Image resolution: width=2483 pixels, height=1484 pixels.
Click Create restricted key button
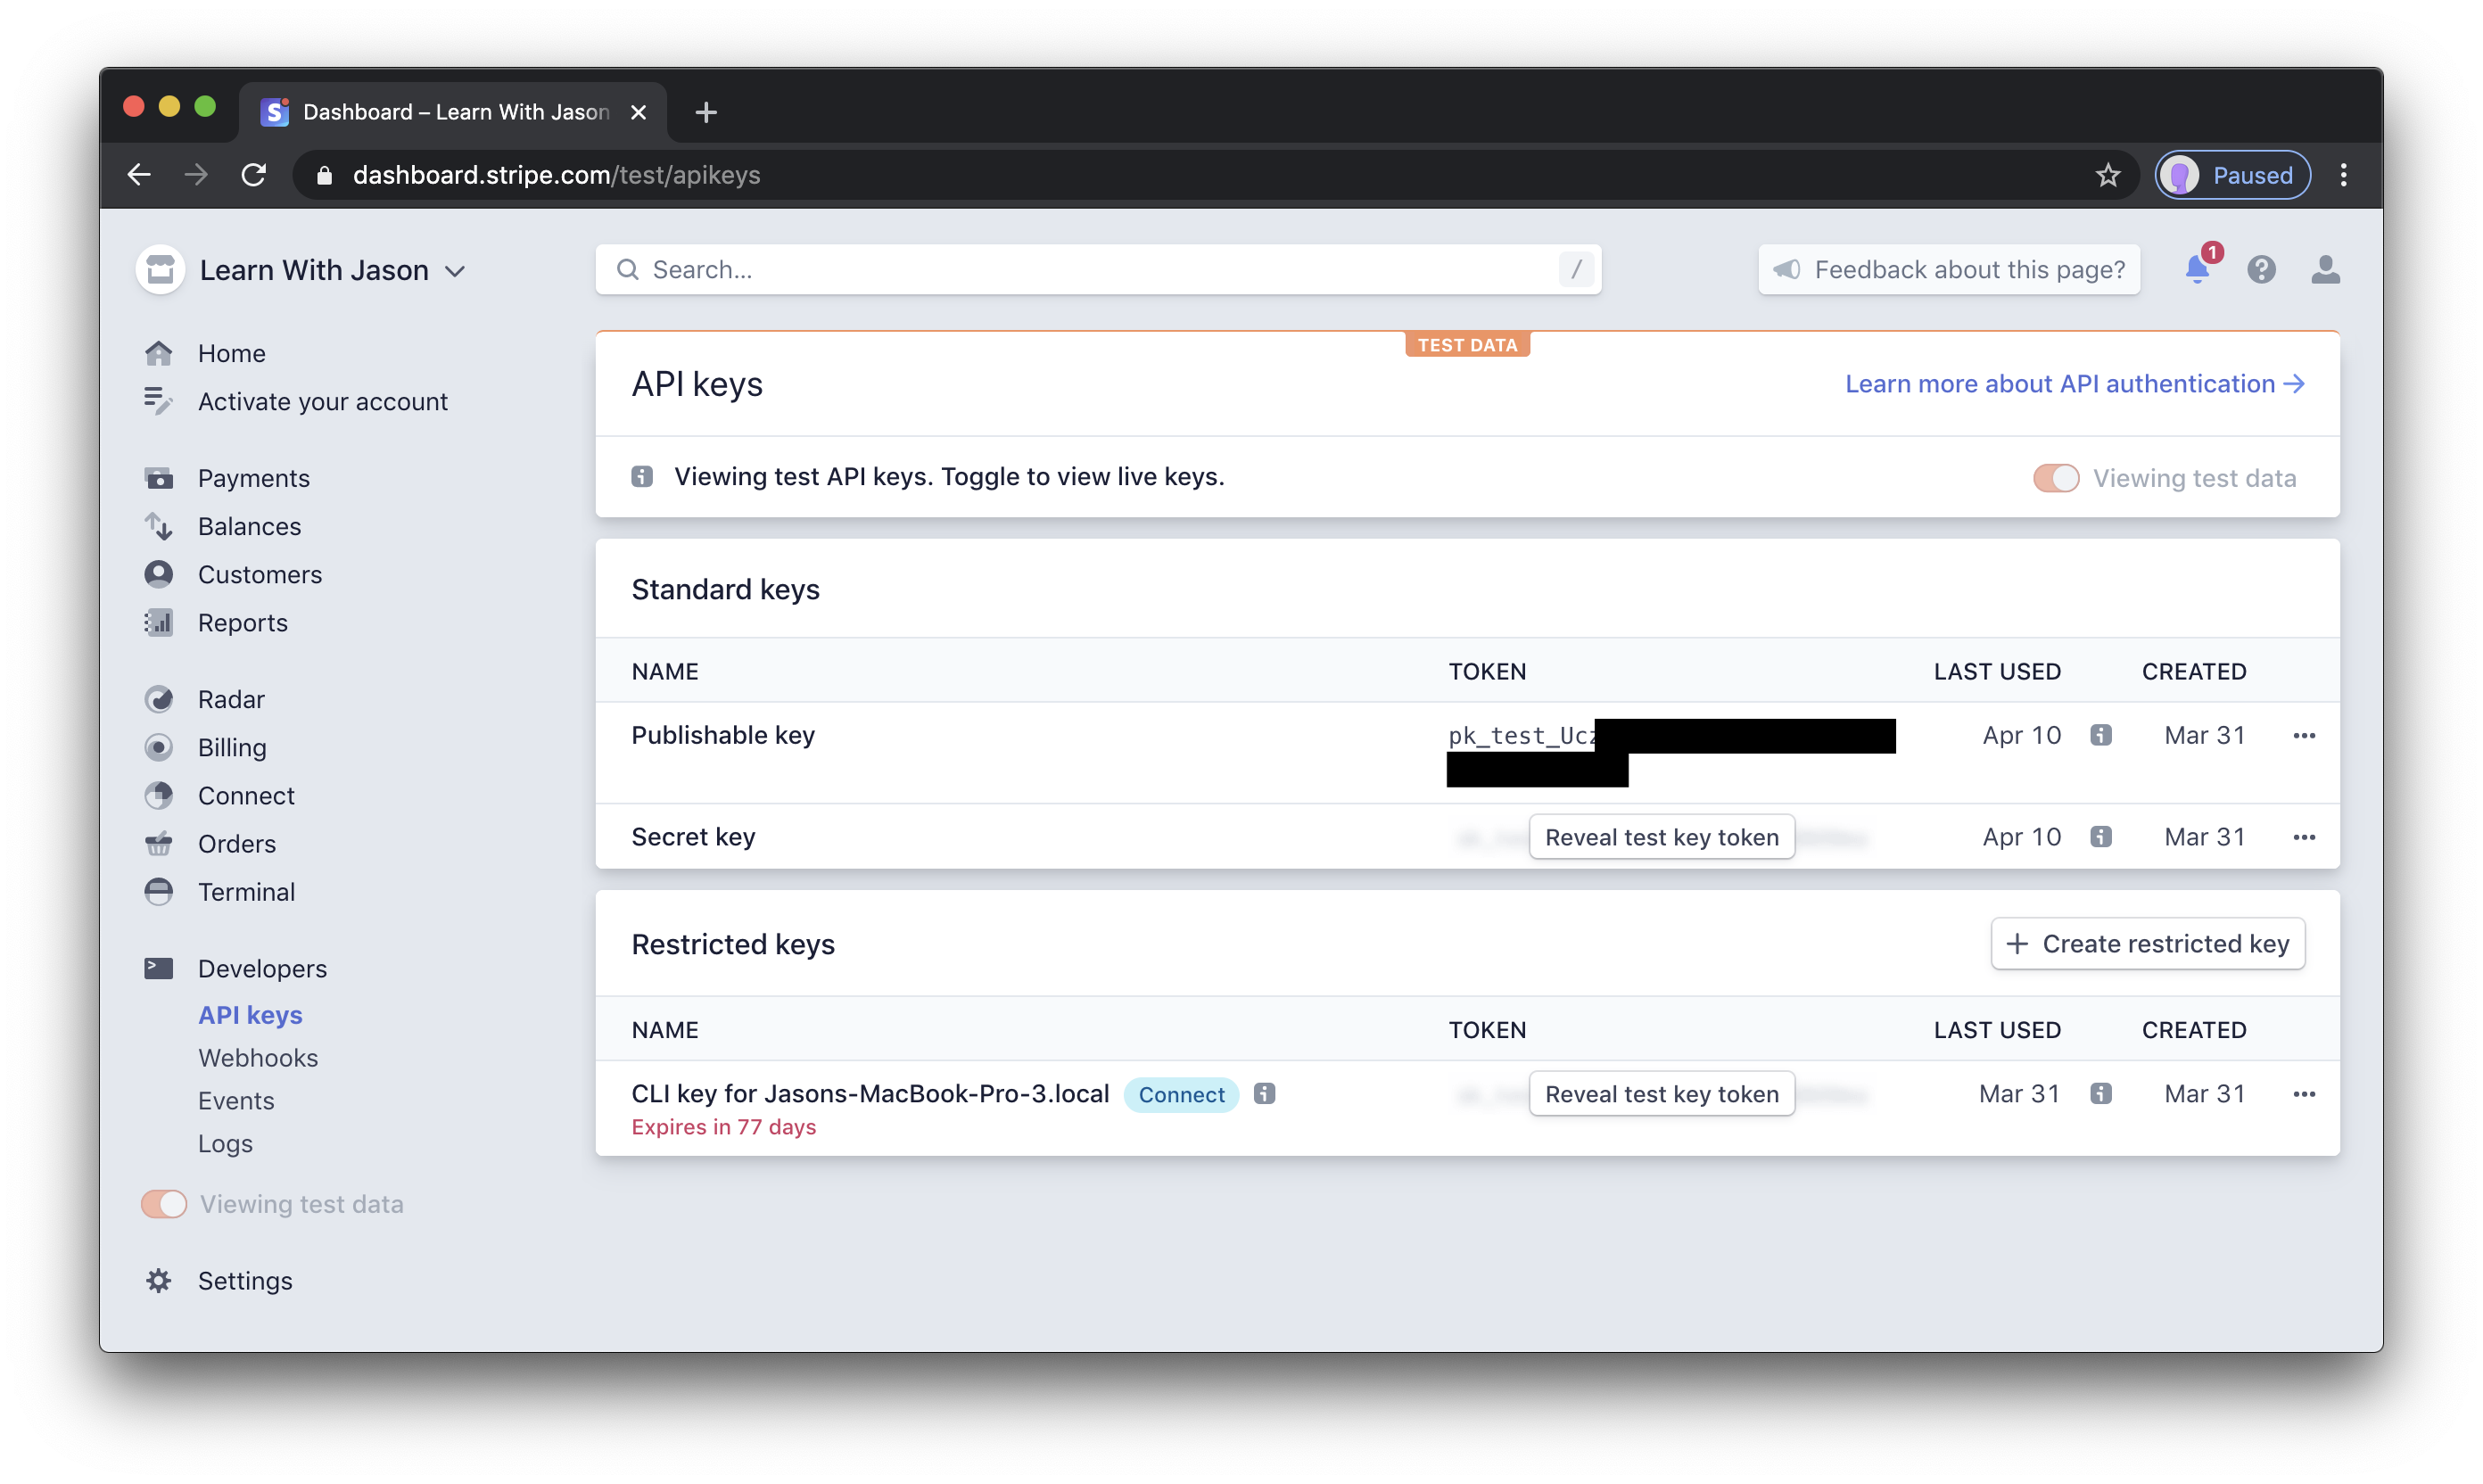[x=2146, y=944]
